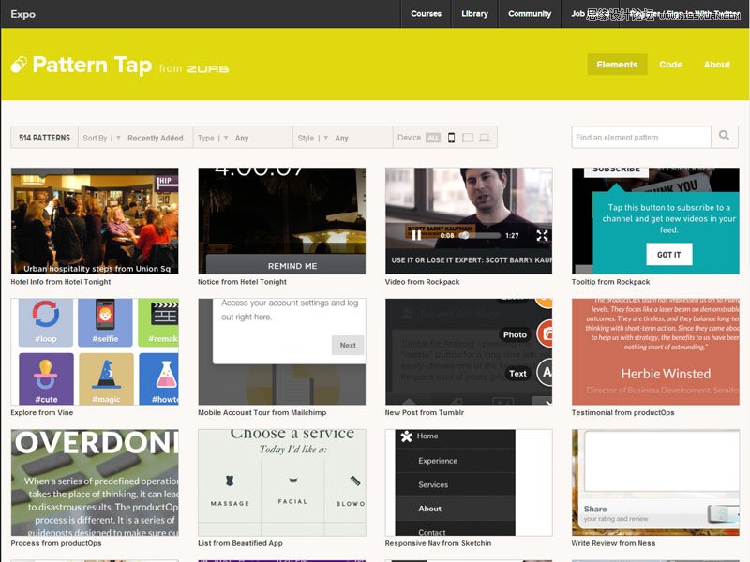Image resolution: width=750 pixels, height=562 pixels.
Task: Open the Choose a service thumbnail
Action: pyautogui.click(x=282, y=482)
